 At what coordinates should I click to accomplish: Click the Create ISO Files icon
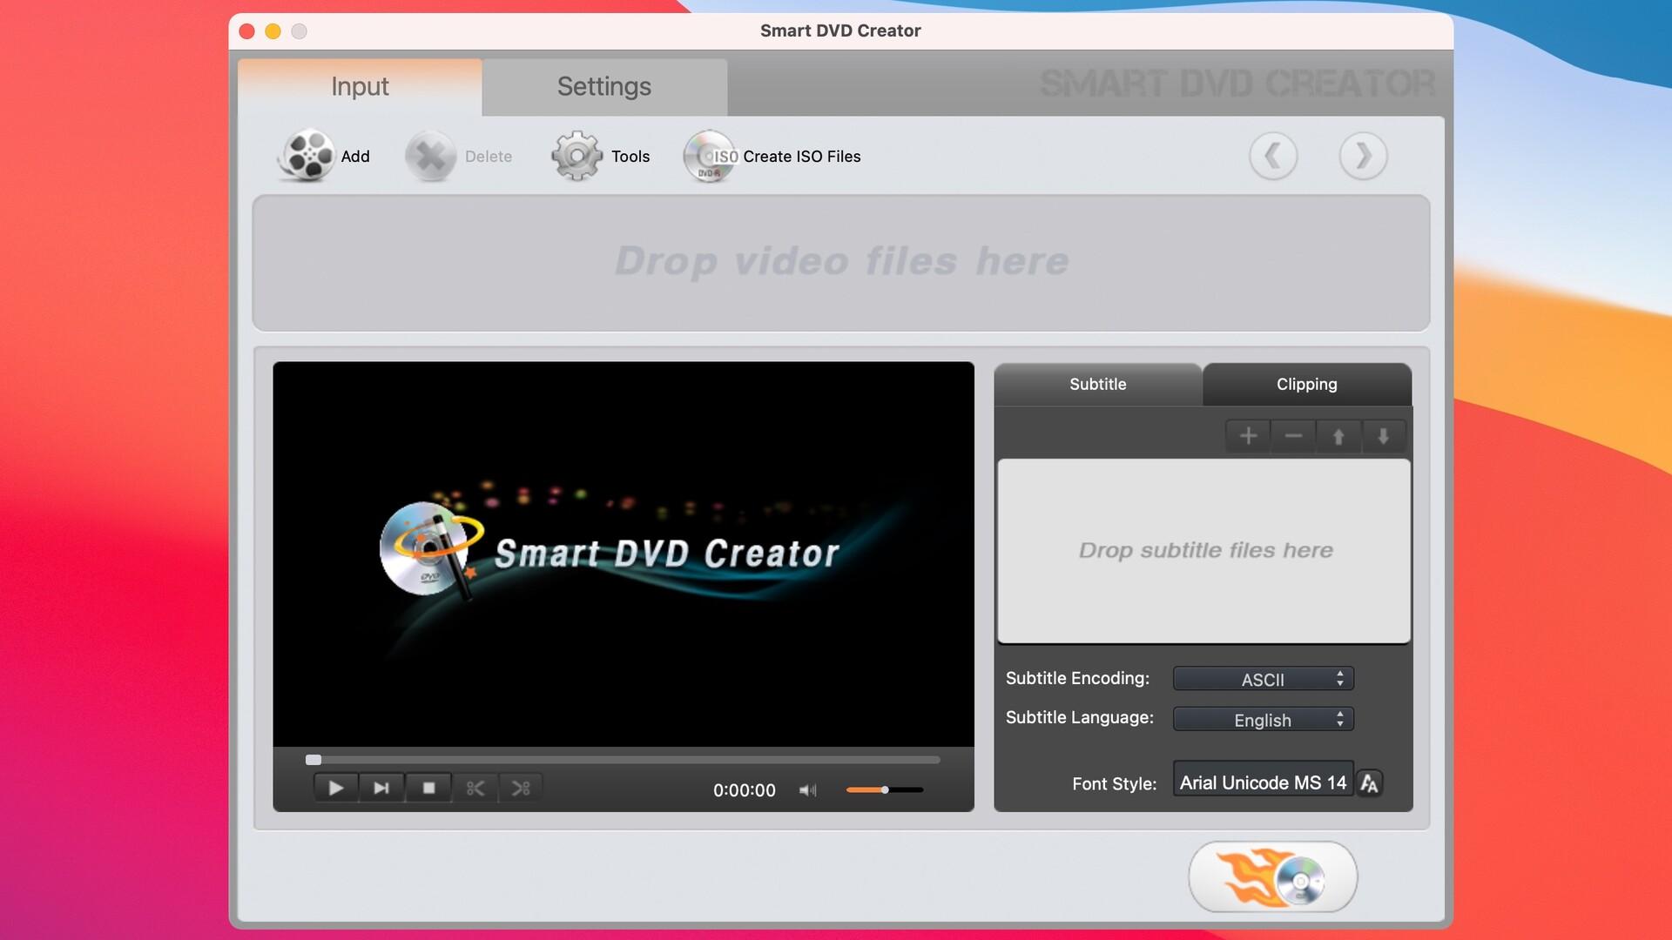(709, 155)
